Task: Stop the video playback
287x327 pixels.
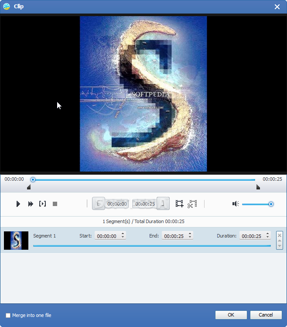Action: [x=55, y=204]
